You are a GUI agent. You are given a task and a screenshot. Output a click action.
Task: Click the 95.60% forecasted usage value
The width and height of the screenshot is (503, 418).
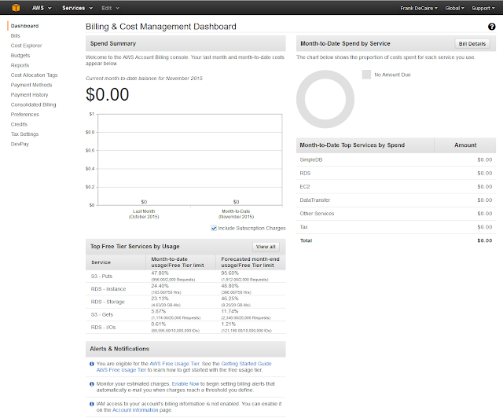[x=229, y=273]
